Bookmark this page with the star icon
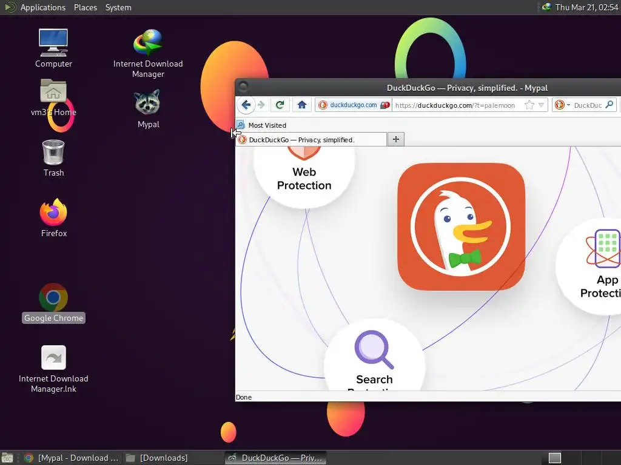Image resolution: width=621 pixels, height=465 pixels. tap(529, 105)
